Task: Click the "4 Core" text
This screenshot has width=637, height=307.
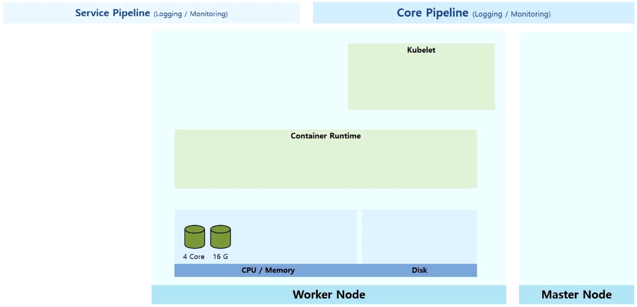Action: [194, 257]
